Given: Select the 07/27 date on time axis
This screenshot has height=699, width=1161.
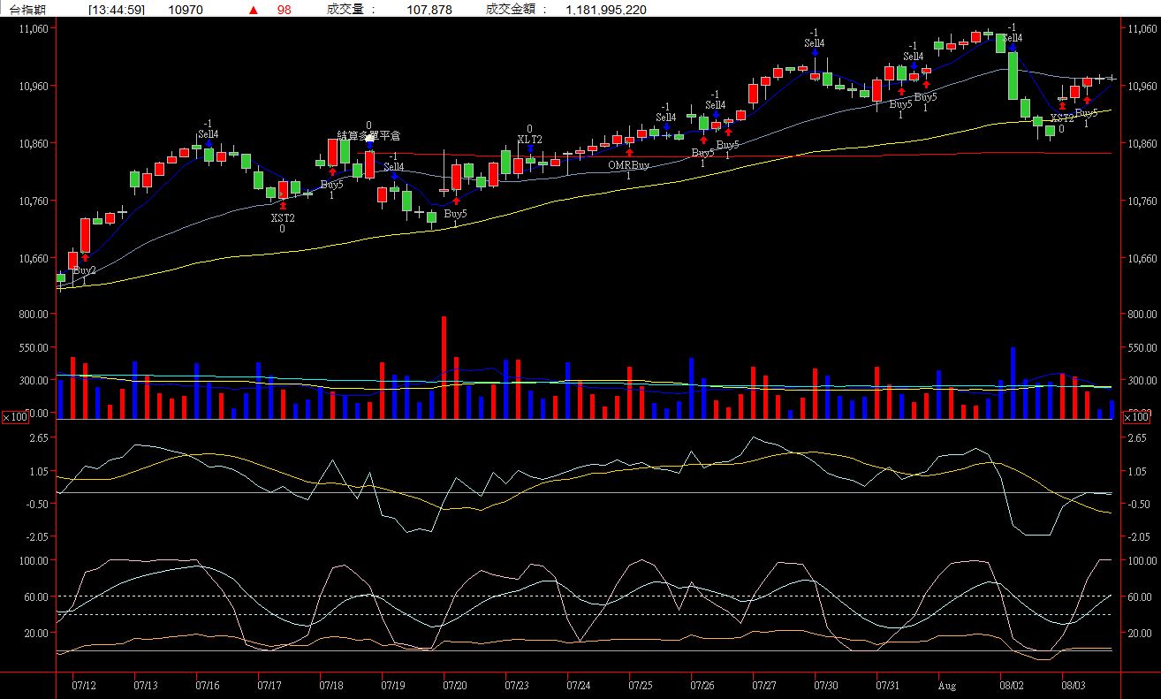Looking at the screenshot, I should (x=764, y=685).
